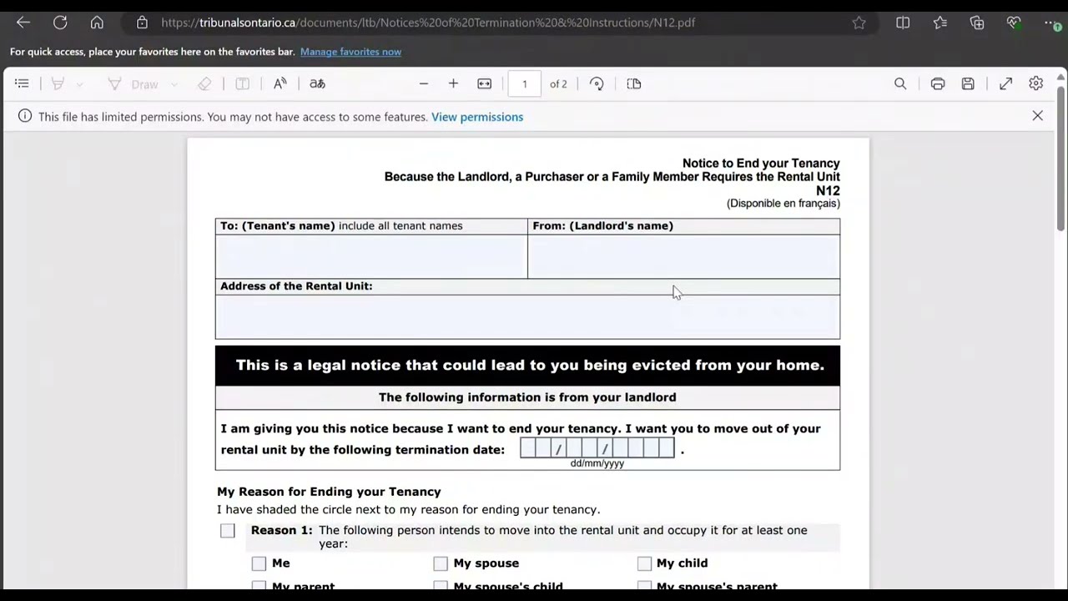Zoom in with the plus button
The height and width of the screenshot is (601, 1068).
pyautogui.click(x=453, y=83)
